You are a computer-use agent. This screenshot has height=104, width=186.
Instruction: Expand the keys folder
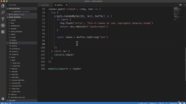[12, 23]
